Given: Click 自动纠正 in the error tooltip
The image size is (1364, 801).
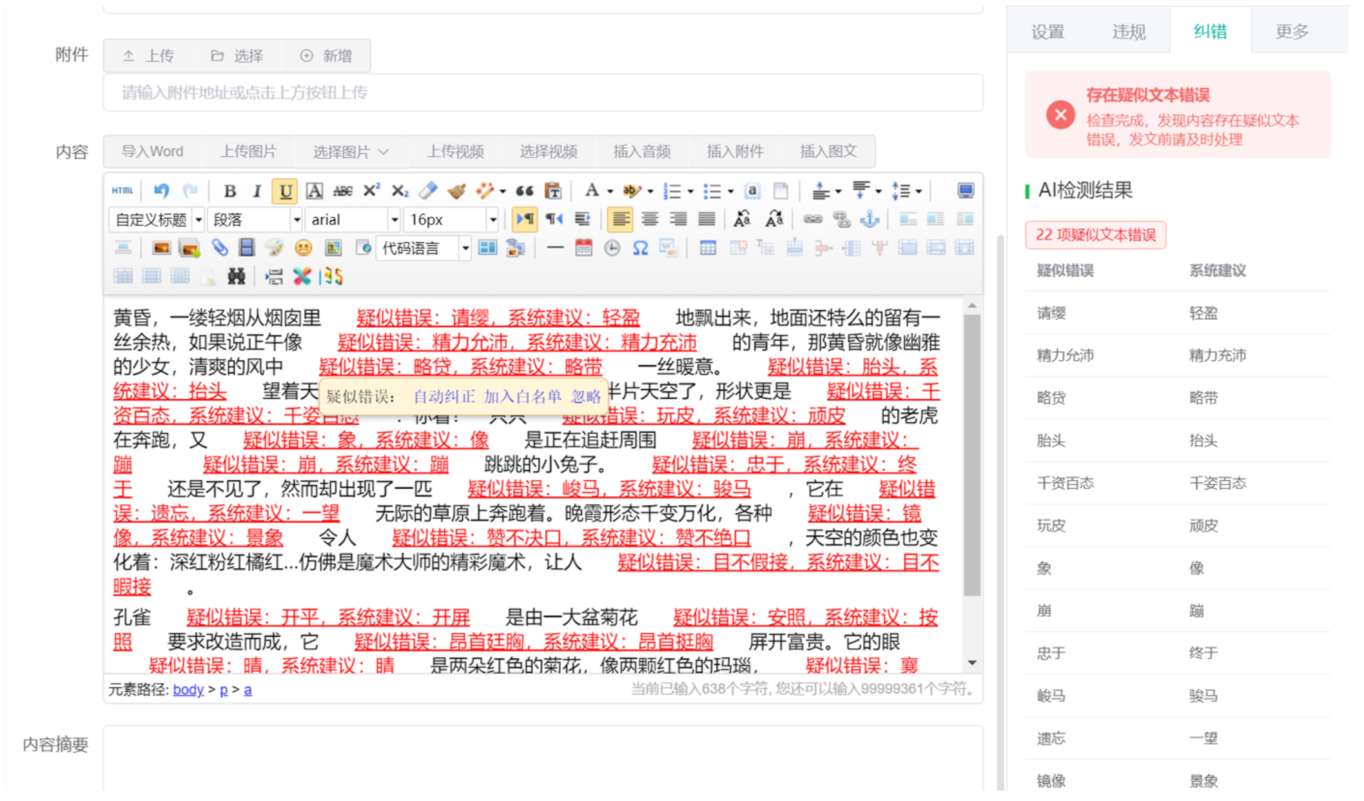Looking at the screenshot, I should coord(443,396).
